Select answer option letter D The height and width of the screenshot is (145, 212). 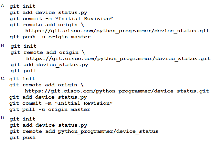tap(3, 118)
